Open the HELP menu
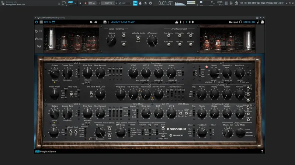The width and height of the screenshot is (295, 165). point(281,3)
